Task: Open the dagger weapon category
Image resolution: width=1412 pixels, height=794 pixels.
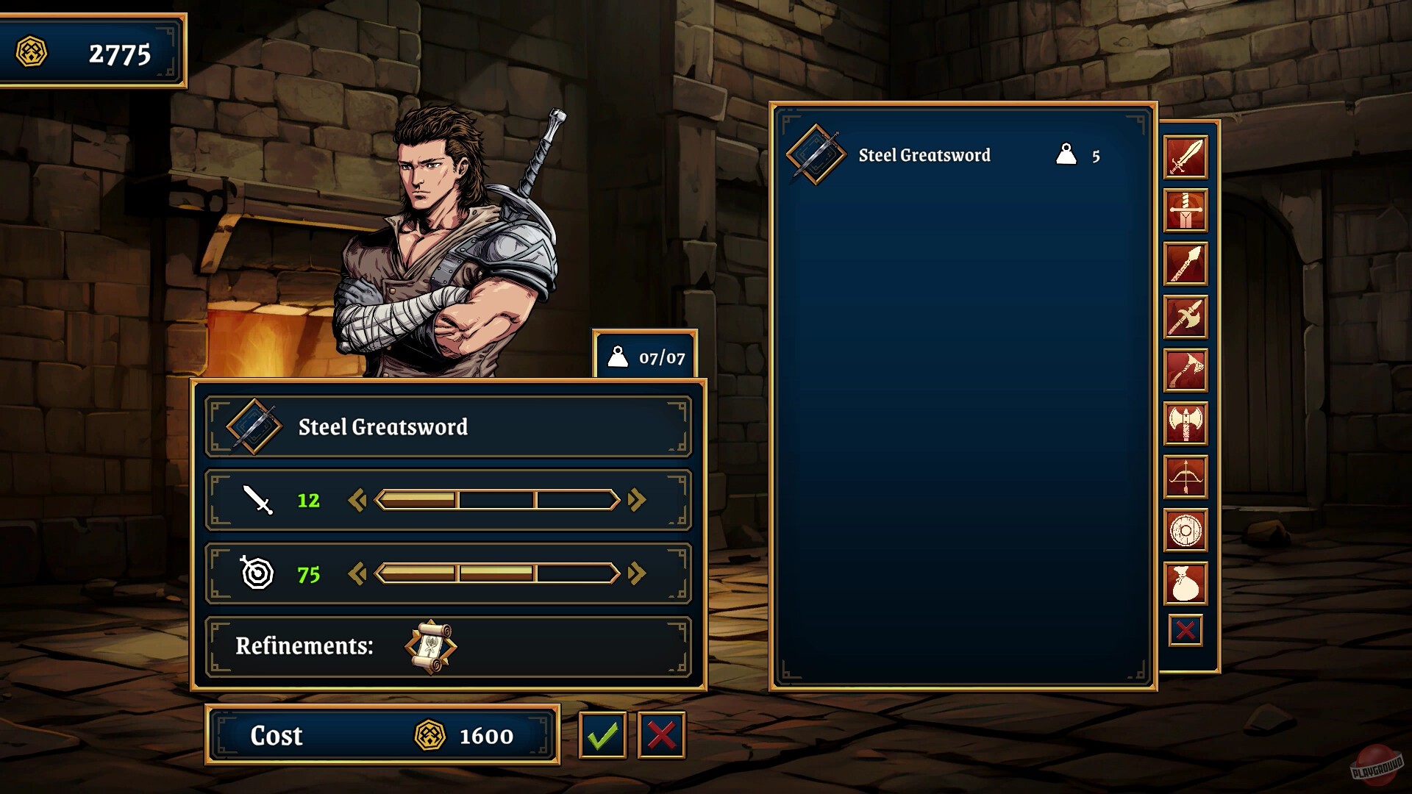Action: coord(1185,210)
